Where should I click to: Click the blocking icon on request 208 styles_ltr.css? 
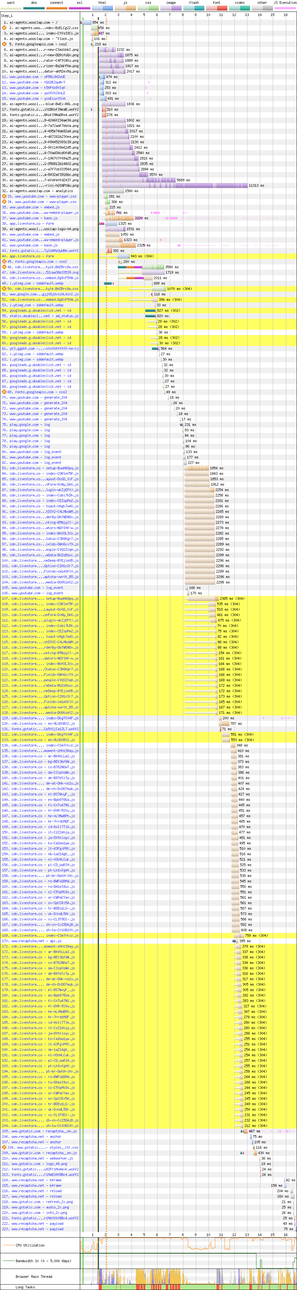pyautogui.click(x=4, y=1147)
